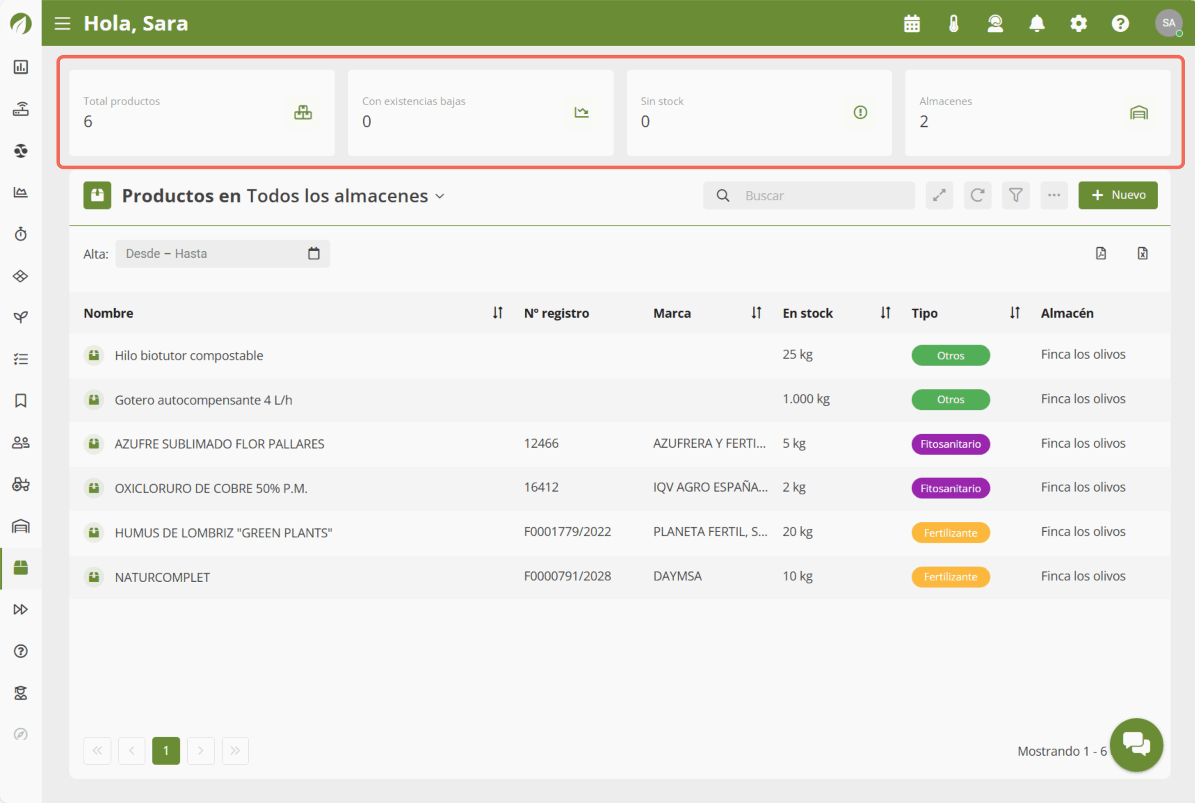Open the warehouse section in sidebar
Image resolution: width=1195 pixels, height=803 pixels.
pos(21,526)
